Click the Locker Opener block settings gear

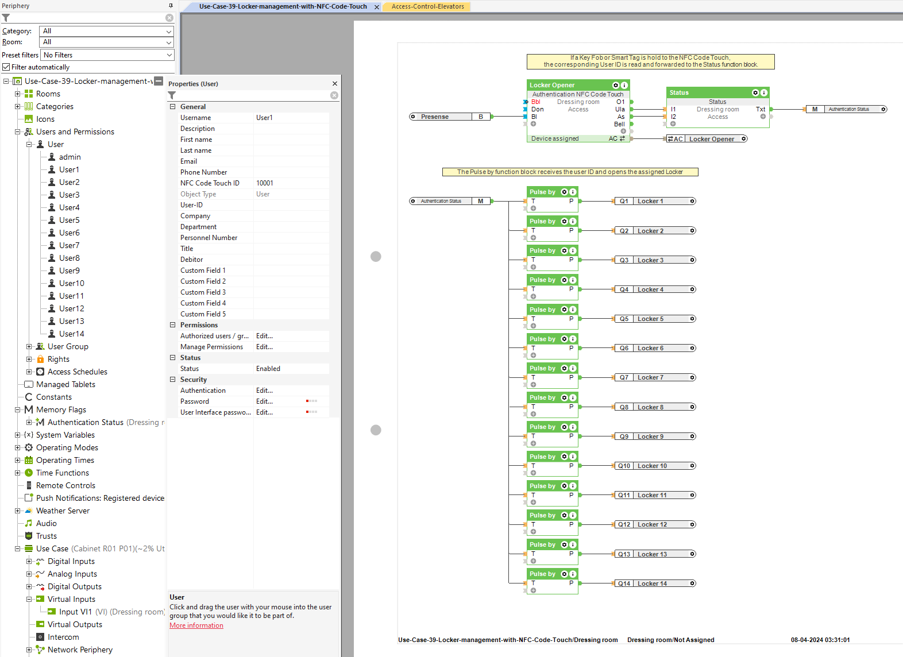click(x=615, y=85)
